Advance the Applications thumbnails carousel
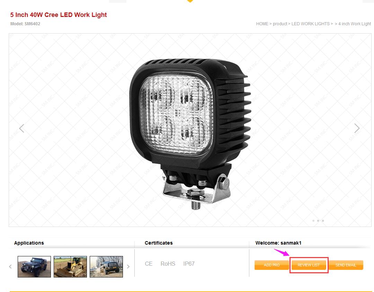The image size is (374, 292). (128, 266)
